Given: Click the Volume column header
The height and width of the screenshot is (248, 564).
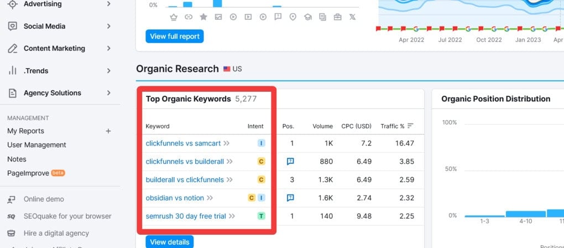Looking at the screenshot, I should click(x=323, y=126).
